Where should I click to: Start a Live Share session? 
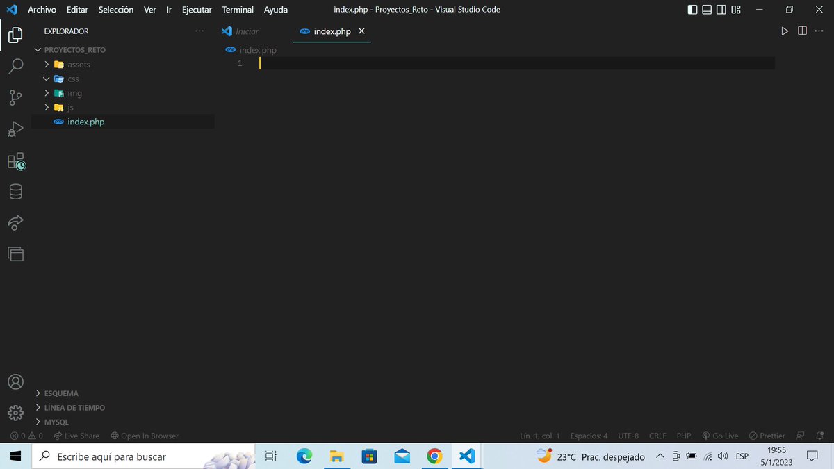[x=76, y=436]
